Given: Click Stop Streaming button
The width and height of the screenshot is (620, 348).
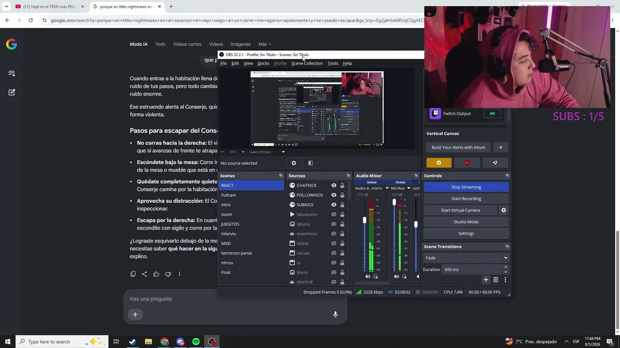Looking at the screenshot, I should (x=466, y=187).
